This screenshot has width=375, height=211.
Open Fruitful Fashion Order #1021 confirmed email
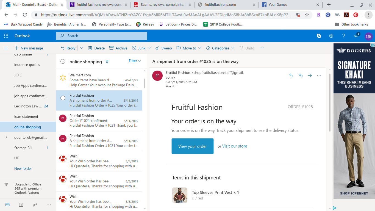pos(99,121)
